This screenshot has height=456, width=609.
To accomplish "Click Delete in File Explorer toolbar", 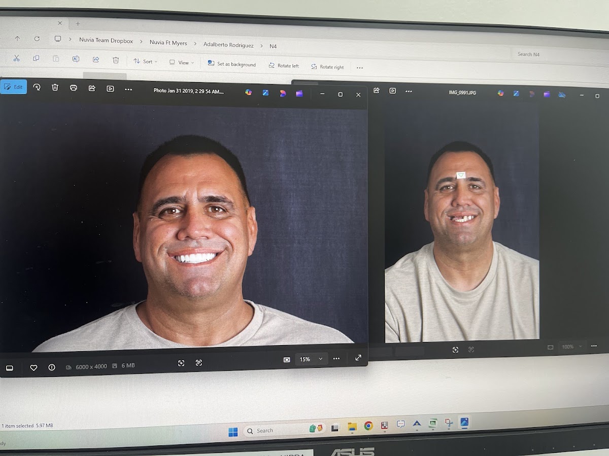I will pyautogui.click(x=116, y=60).
